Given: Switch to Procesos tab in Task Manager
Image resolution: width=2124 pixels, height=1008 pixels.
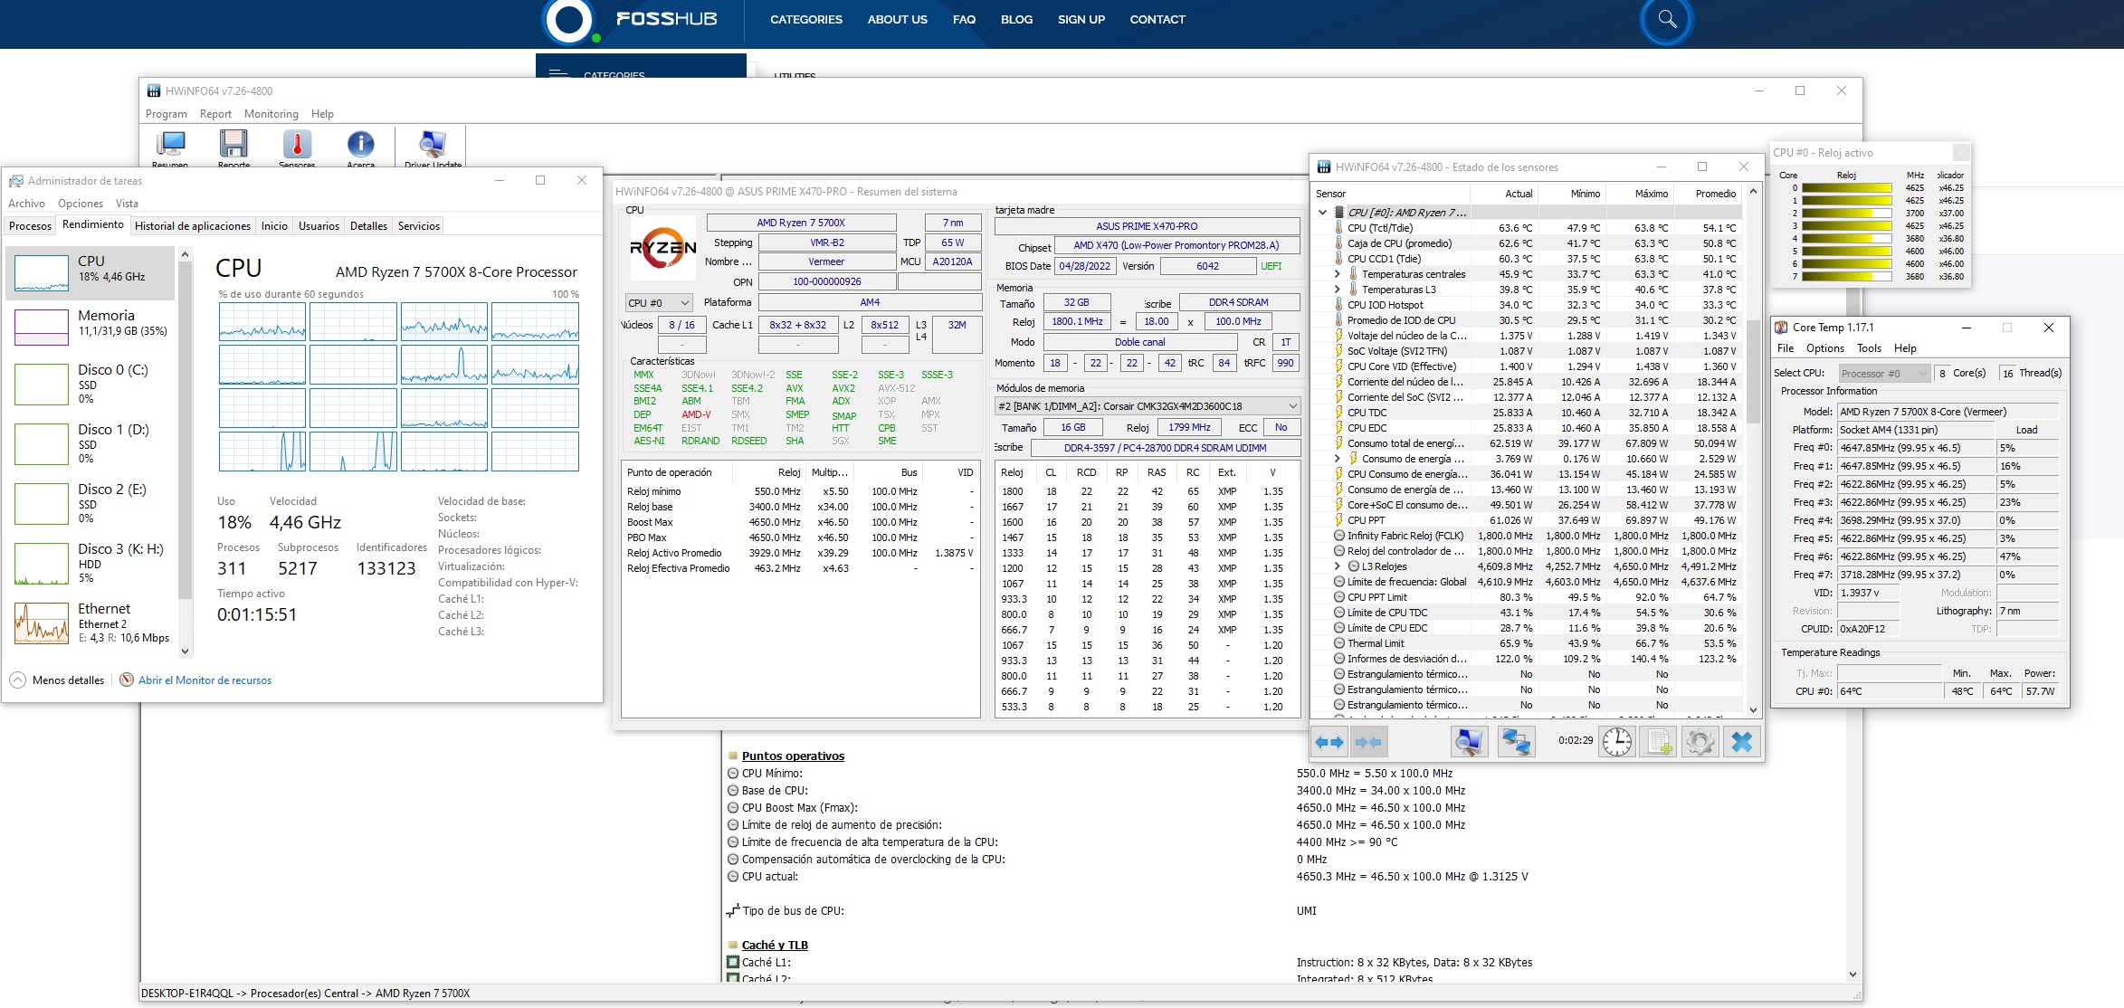Looking at the screenshot, I should (30, 226).
